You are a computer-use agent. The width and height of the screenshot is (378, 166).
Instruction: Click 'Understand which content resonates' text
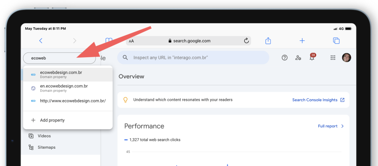point(183,100)
